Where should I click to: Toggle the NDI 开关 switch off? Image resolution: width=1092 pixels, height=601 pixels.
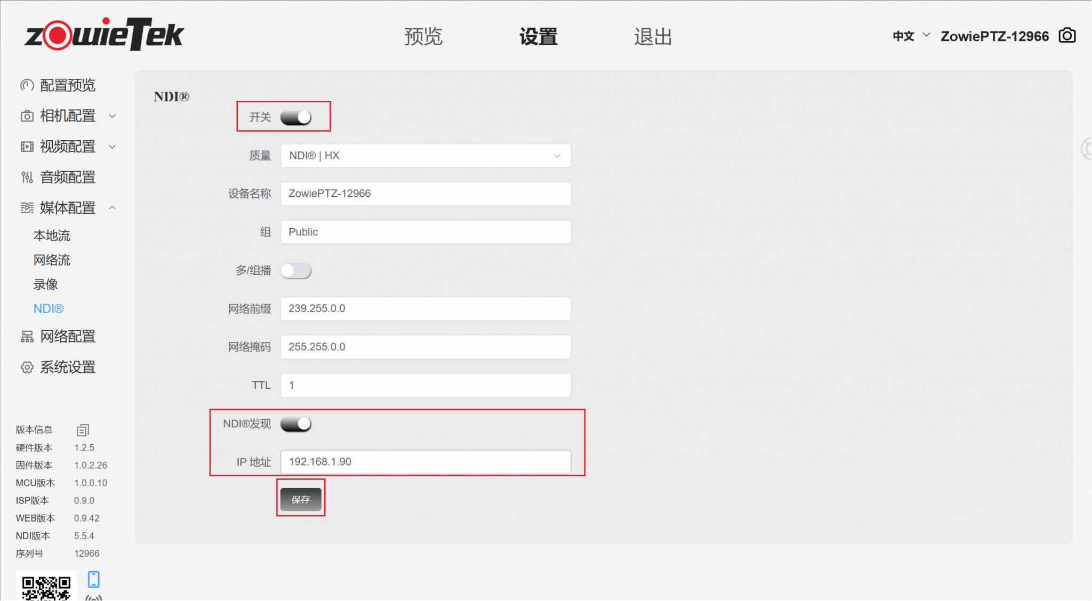point(296,117)
